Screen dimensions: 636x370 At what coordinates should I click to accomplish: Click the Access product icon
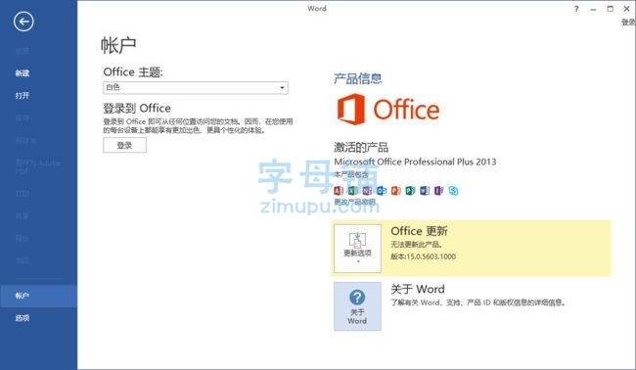[x=339, y=190]
